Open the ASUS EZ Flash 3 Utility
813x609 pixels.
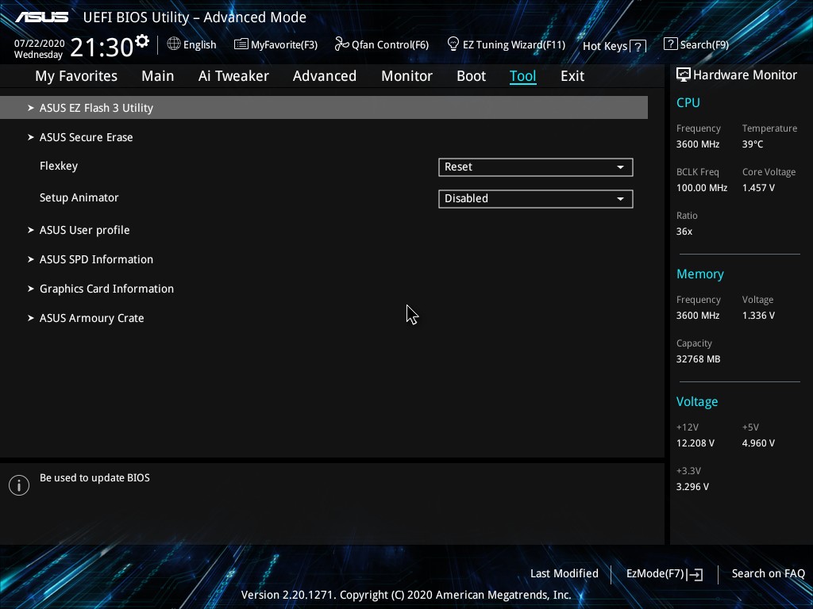[96, 108]
